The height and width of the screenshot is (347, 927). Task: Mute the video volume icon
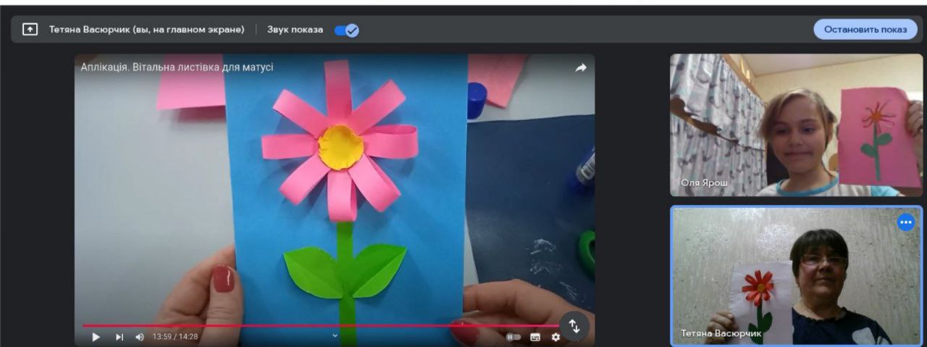(140, 337)
